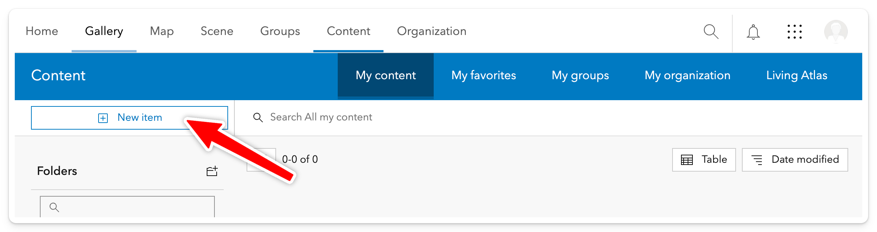Open the Living Atlas tab
877x232 pixels.
pyautogui.click(x=797, y=75)
